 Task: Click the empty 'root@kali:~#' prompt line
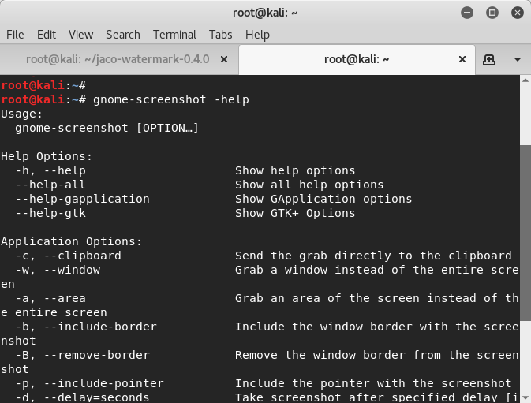(43, 85)
